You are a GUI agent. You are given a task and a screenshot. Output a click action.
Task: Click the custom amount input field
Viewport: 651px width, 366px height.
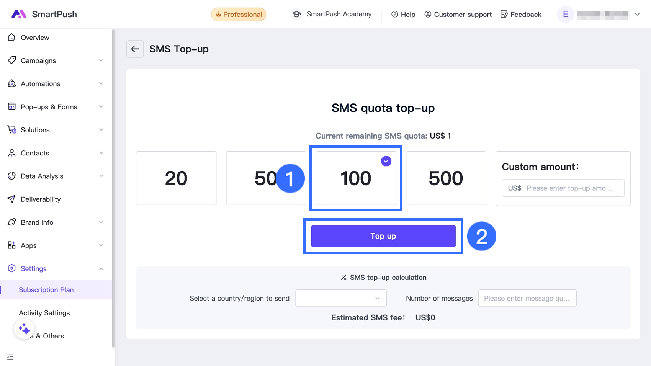click(569, 188)
